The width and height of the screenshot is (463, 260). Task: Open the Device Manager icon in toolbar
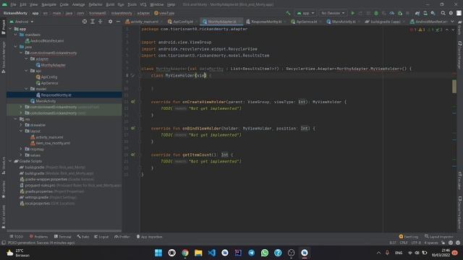click(x=425, y=13)
